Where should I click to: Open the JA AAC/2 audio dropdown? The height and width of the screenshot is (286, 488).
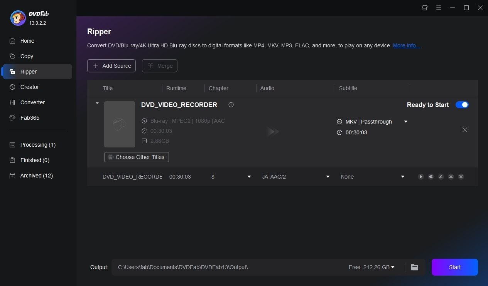coord(328,177)
